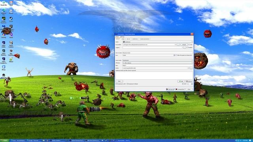Screen dimensions: 253x142
Task: Click Remove to delete selected WAD
Action: click(189, 81)
